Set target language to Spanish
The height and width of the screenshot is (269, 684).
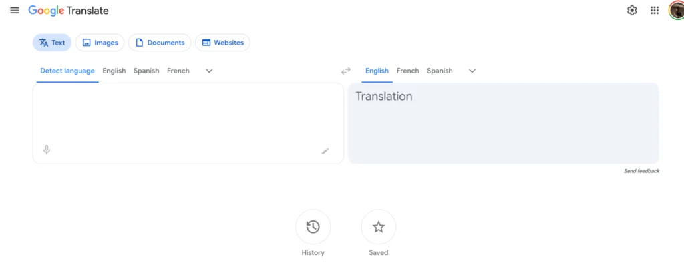(440, 71)
